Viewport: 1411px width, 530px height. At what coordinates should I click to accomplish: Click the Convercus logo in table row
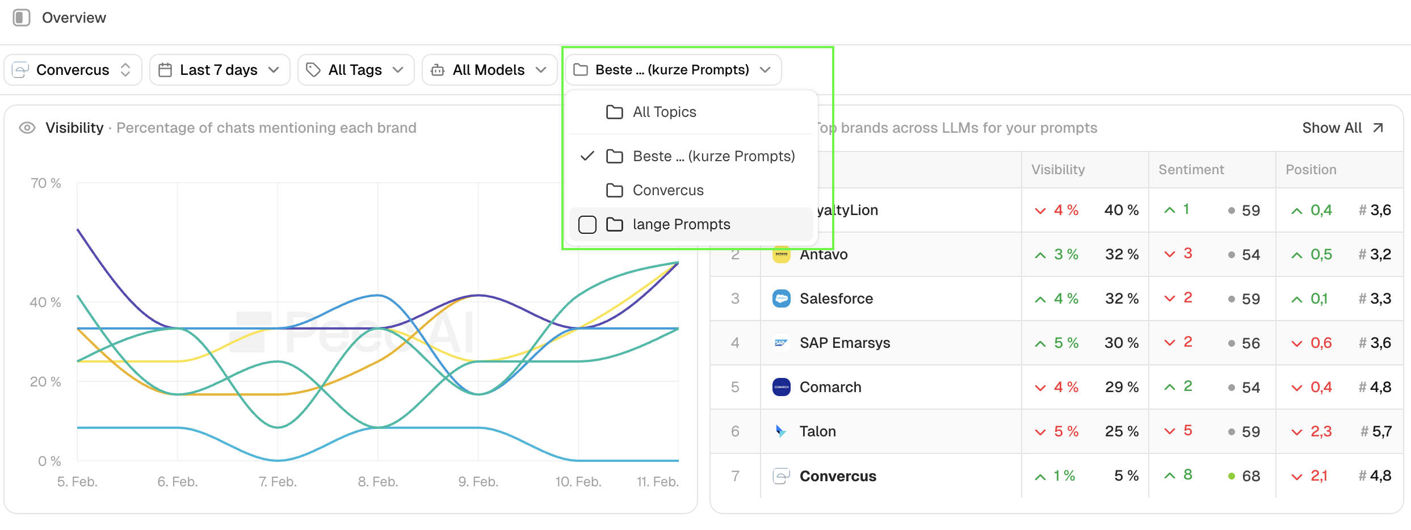tap(782, 476)
